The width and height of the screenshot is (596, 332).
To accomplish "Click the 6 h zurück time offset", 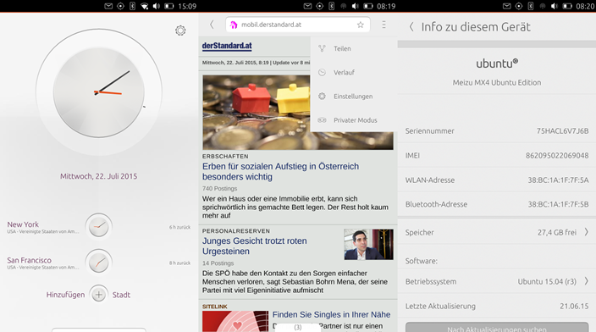I will click(x=179, y=227).
